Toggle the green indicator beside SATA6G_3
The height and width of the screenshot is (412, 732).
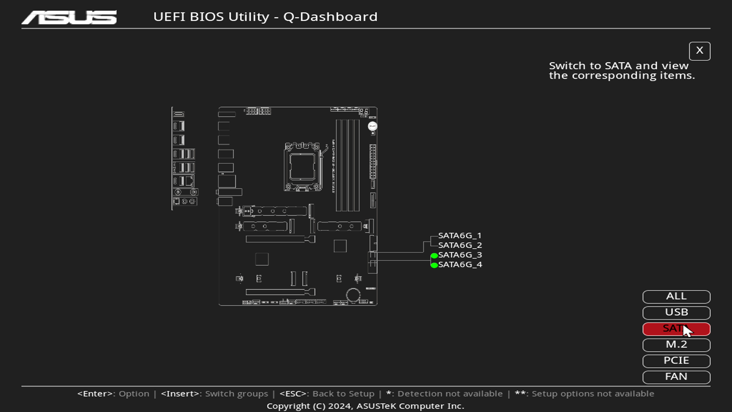pyautogui.click(x=434, y=256)
